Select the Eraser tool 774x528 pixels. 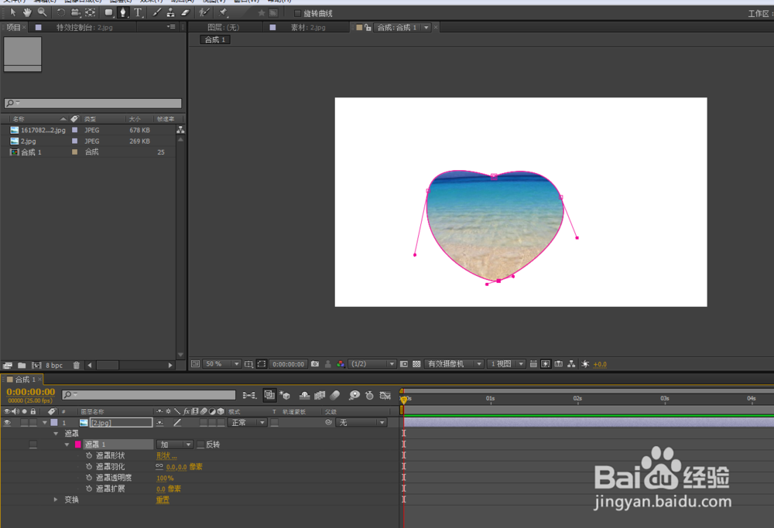[x=186, y=12]
